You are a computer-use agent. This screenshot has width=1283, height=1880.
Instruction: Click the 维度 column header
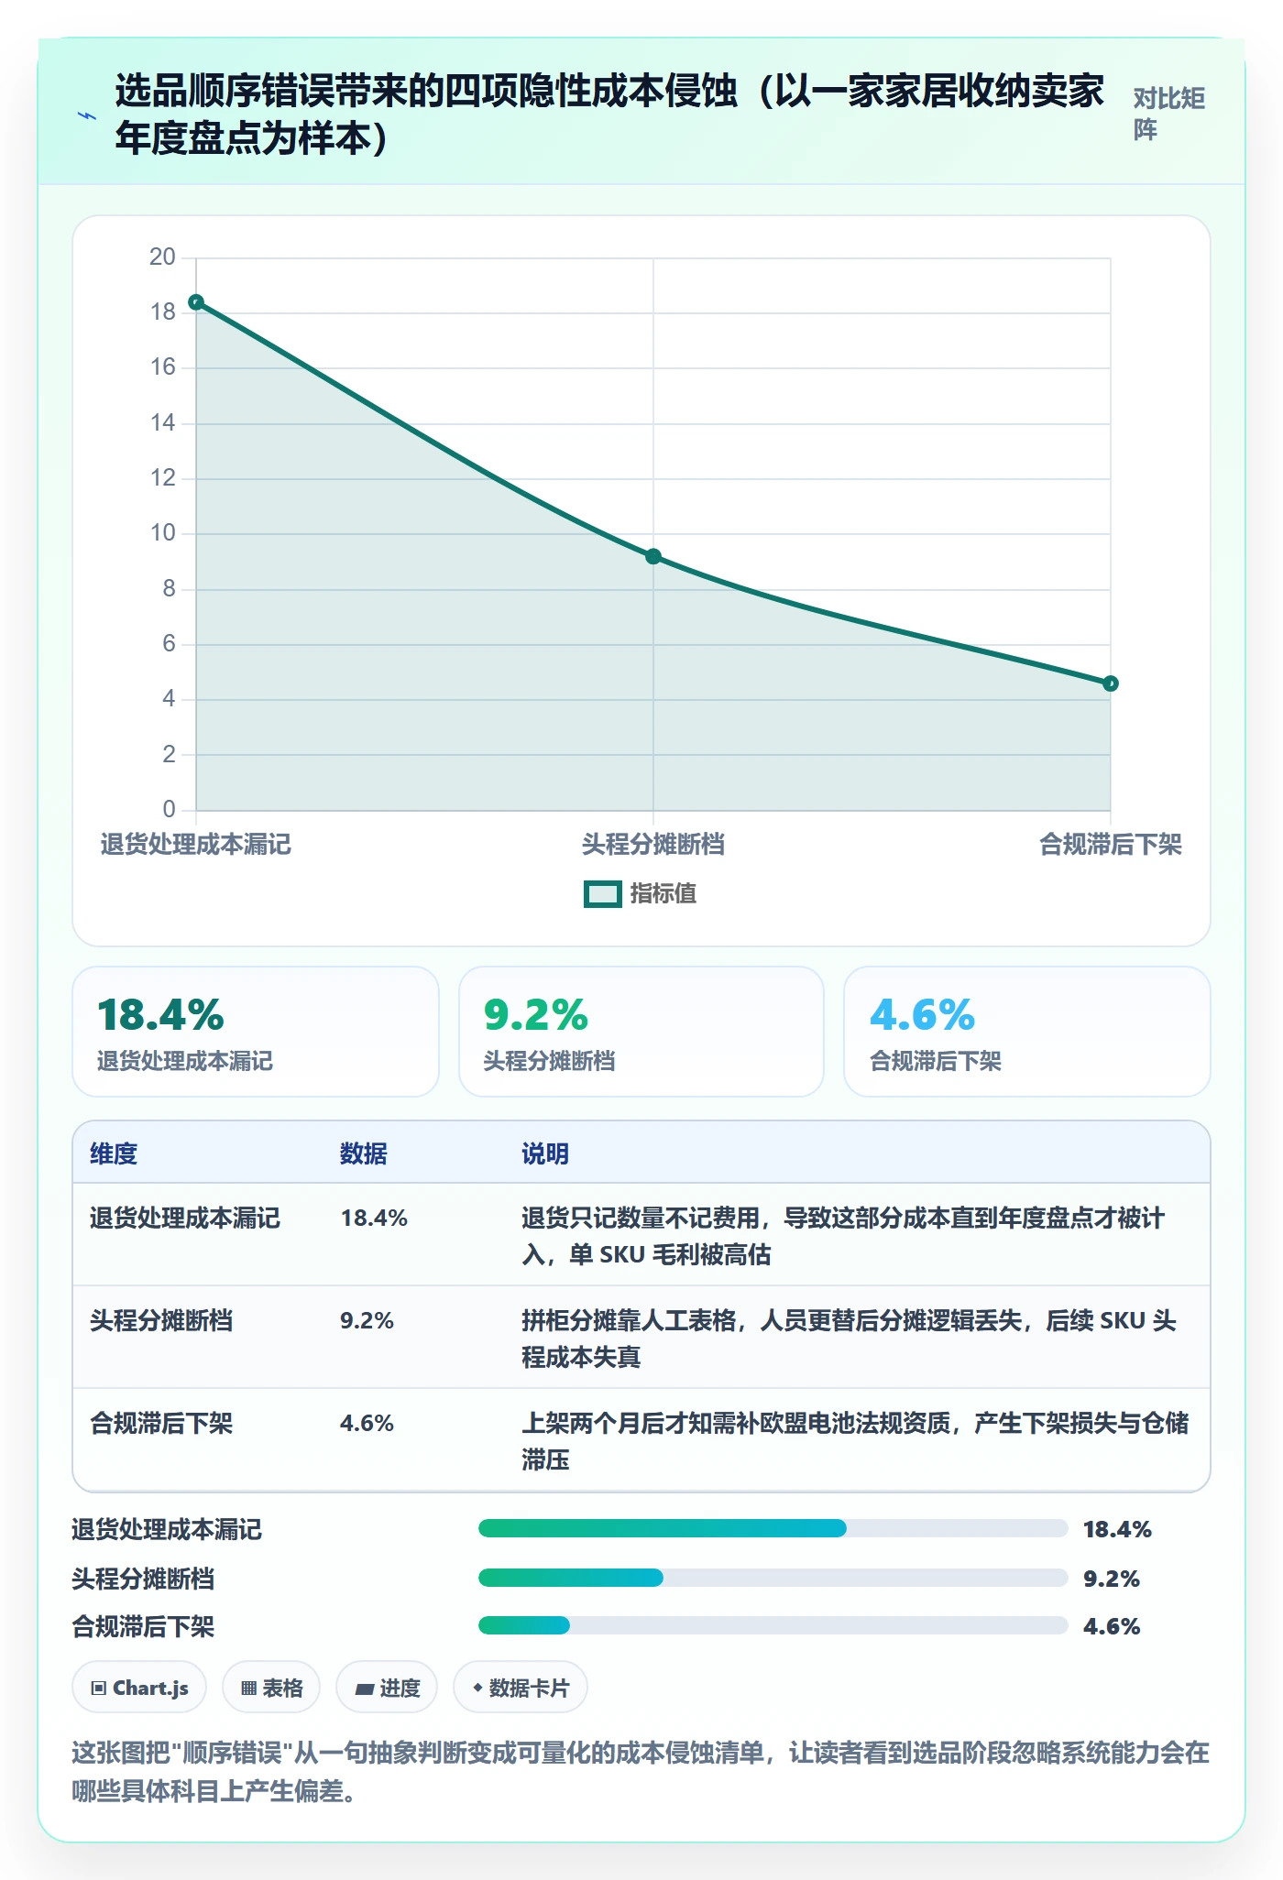pos(114,1153)
